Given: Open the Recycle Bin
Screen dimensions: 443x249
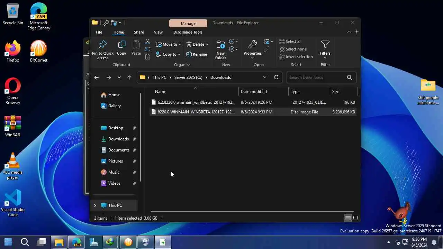Looking at the screenshot, I should point(13,15).
